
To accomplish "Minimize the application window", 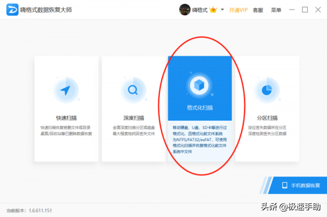I will (x=292, y=10).
